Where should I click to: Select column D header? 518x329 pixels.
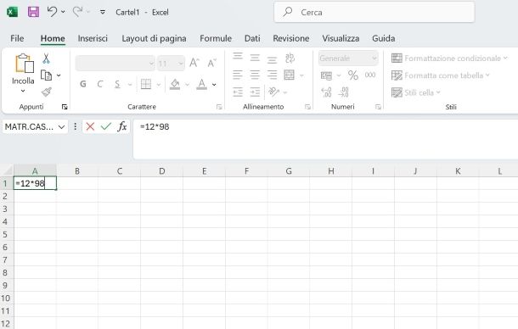point(162,171)
